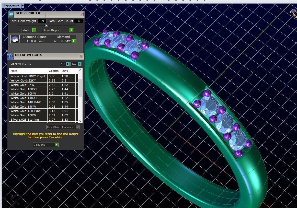Click the Save Report button
The width and height of the screenshot is (297, 208).
pyautogui.click(x=56, y=30)
